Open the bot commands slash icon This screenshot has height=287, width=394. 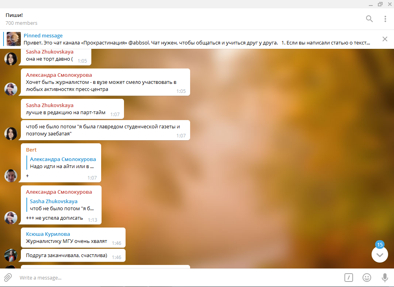pyautogui.click(x=348, y=278)
